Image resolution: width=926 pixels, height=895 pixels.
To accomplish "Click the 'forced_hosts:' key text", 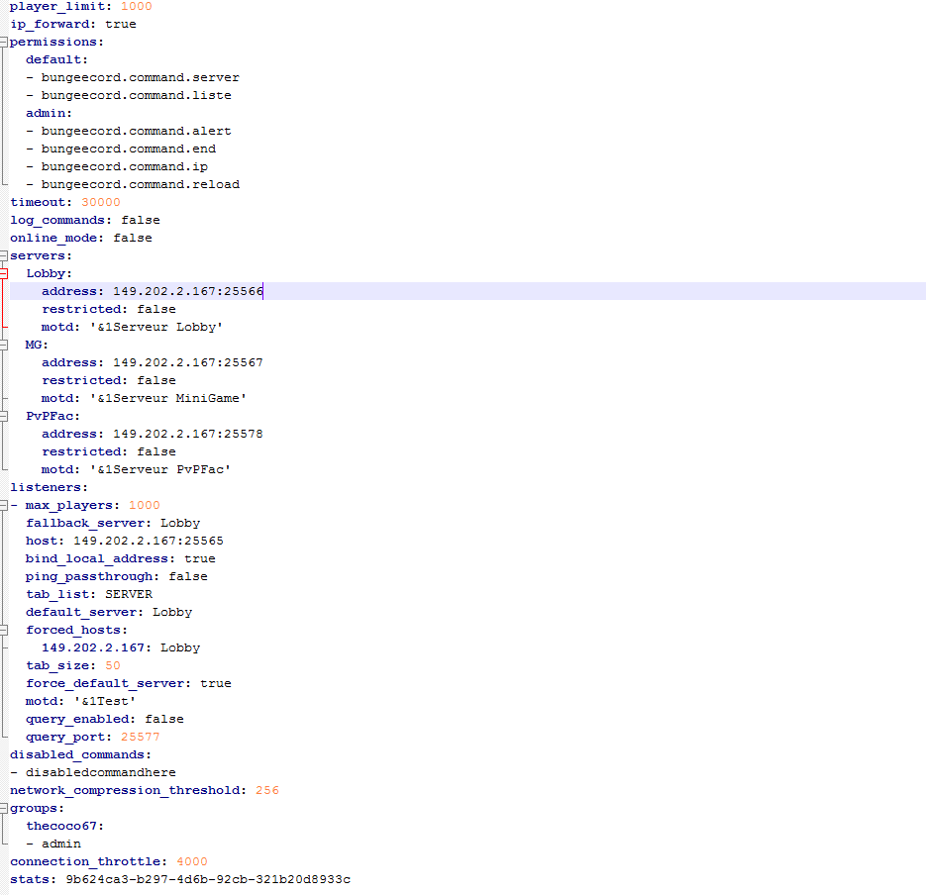I will (x=76, y=630).
